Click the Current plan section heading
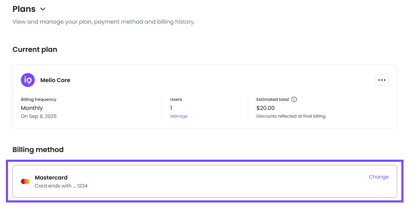 tap(35, 49)
